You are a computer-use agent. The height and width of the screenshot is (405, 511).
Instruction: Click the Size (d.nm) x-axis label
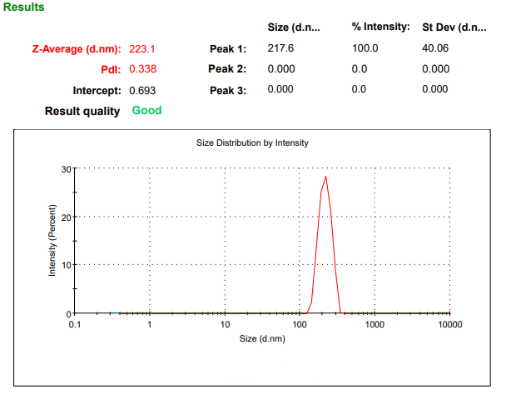coord(261,339)
